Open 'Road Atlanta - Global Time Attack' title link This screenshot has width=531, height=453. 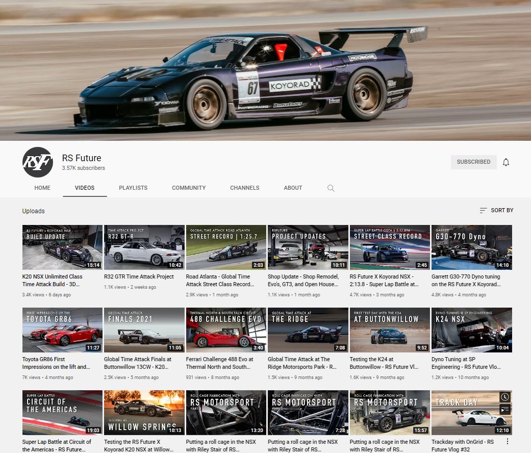tap(220, 281)
